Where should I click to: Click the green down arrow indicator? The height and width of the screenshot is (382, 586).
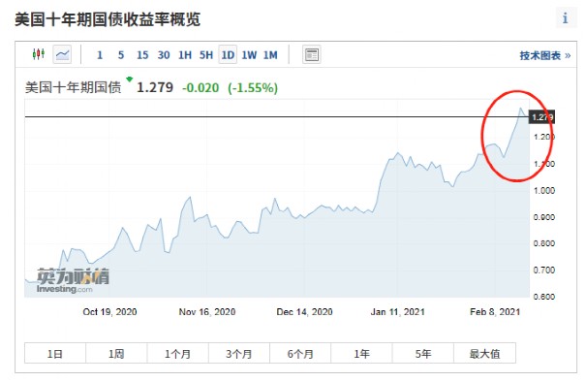(x=130, y=79)
